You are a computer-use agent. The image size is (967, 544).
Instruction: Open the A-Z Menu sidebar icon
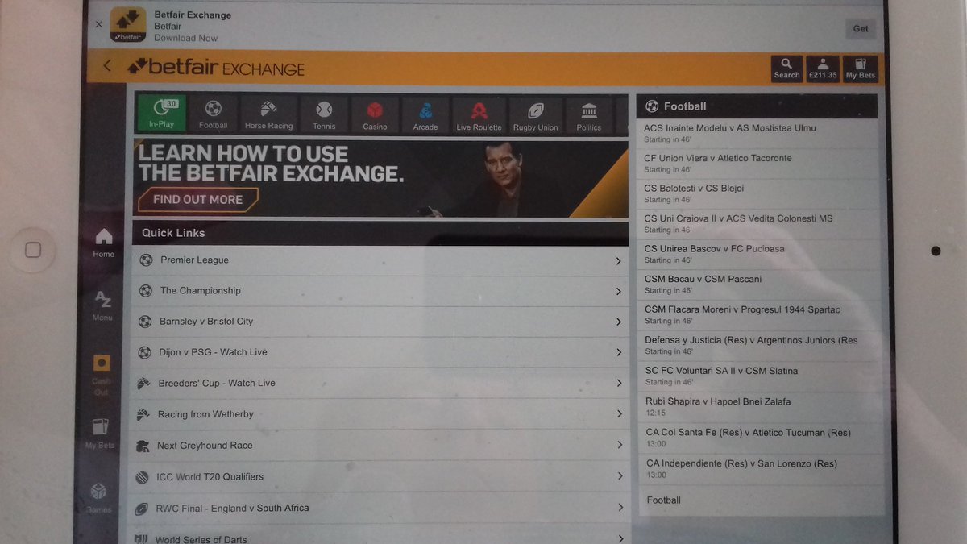(102, 306)
